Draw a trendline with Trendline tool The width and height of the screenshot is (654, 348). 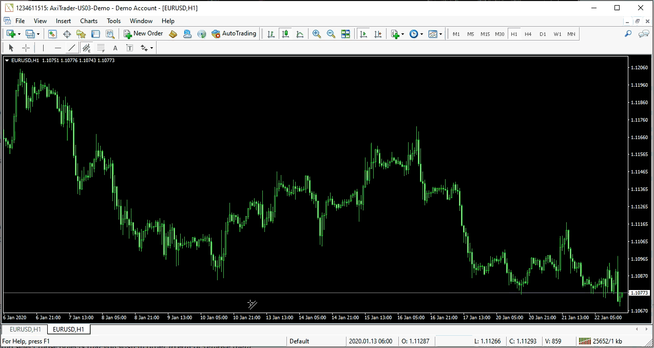point(72,48)
